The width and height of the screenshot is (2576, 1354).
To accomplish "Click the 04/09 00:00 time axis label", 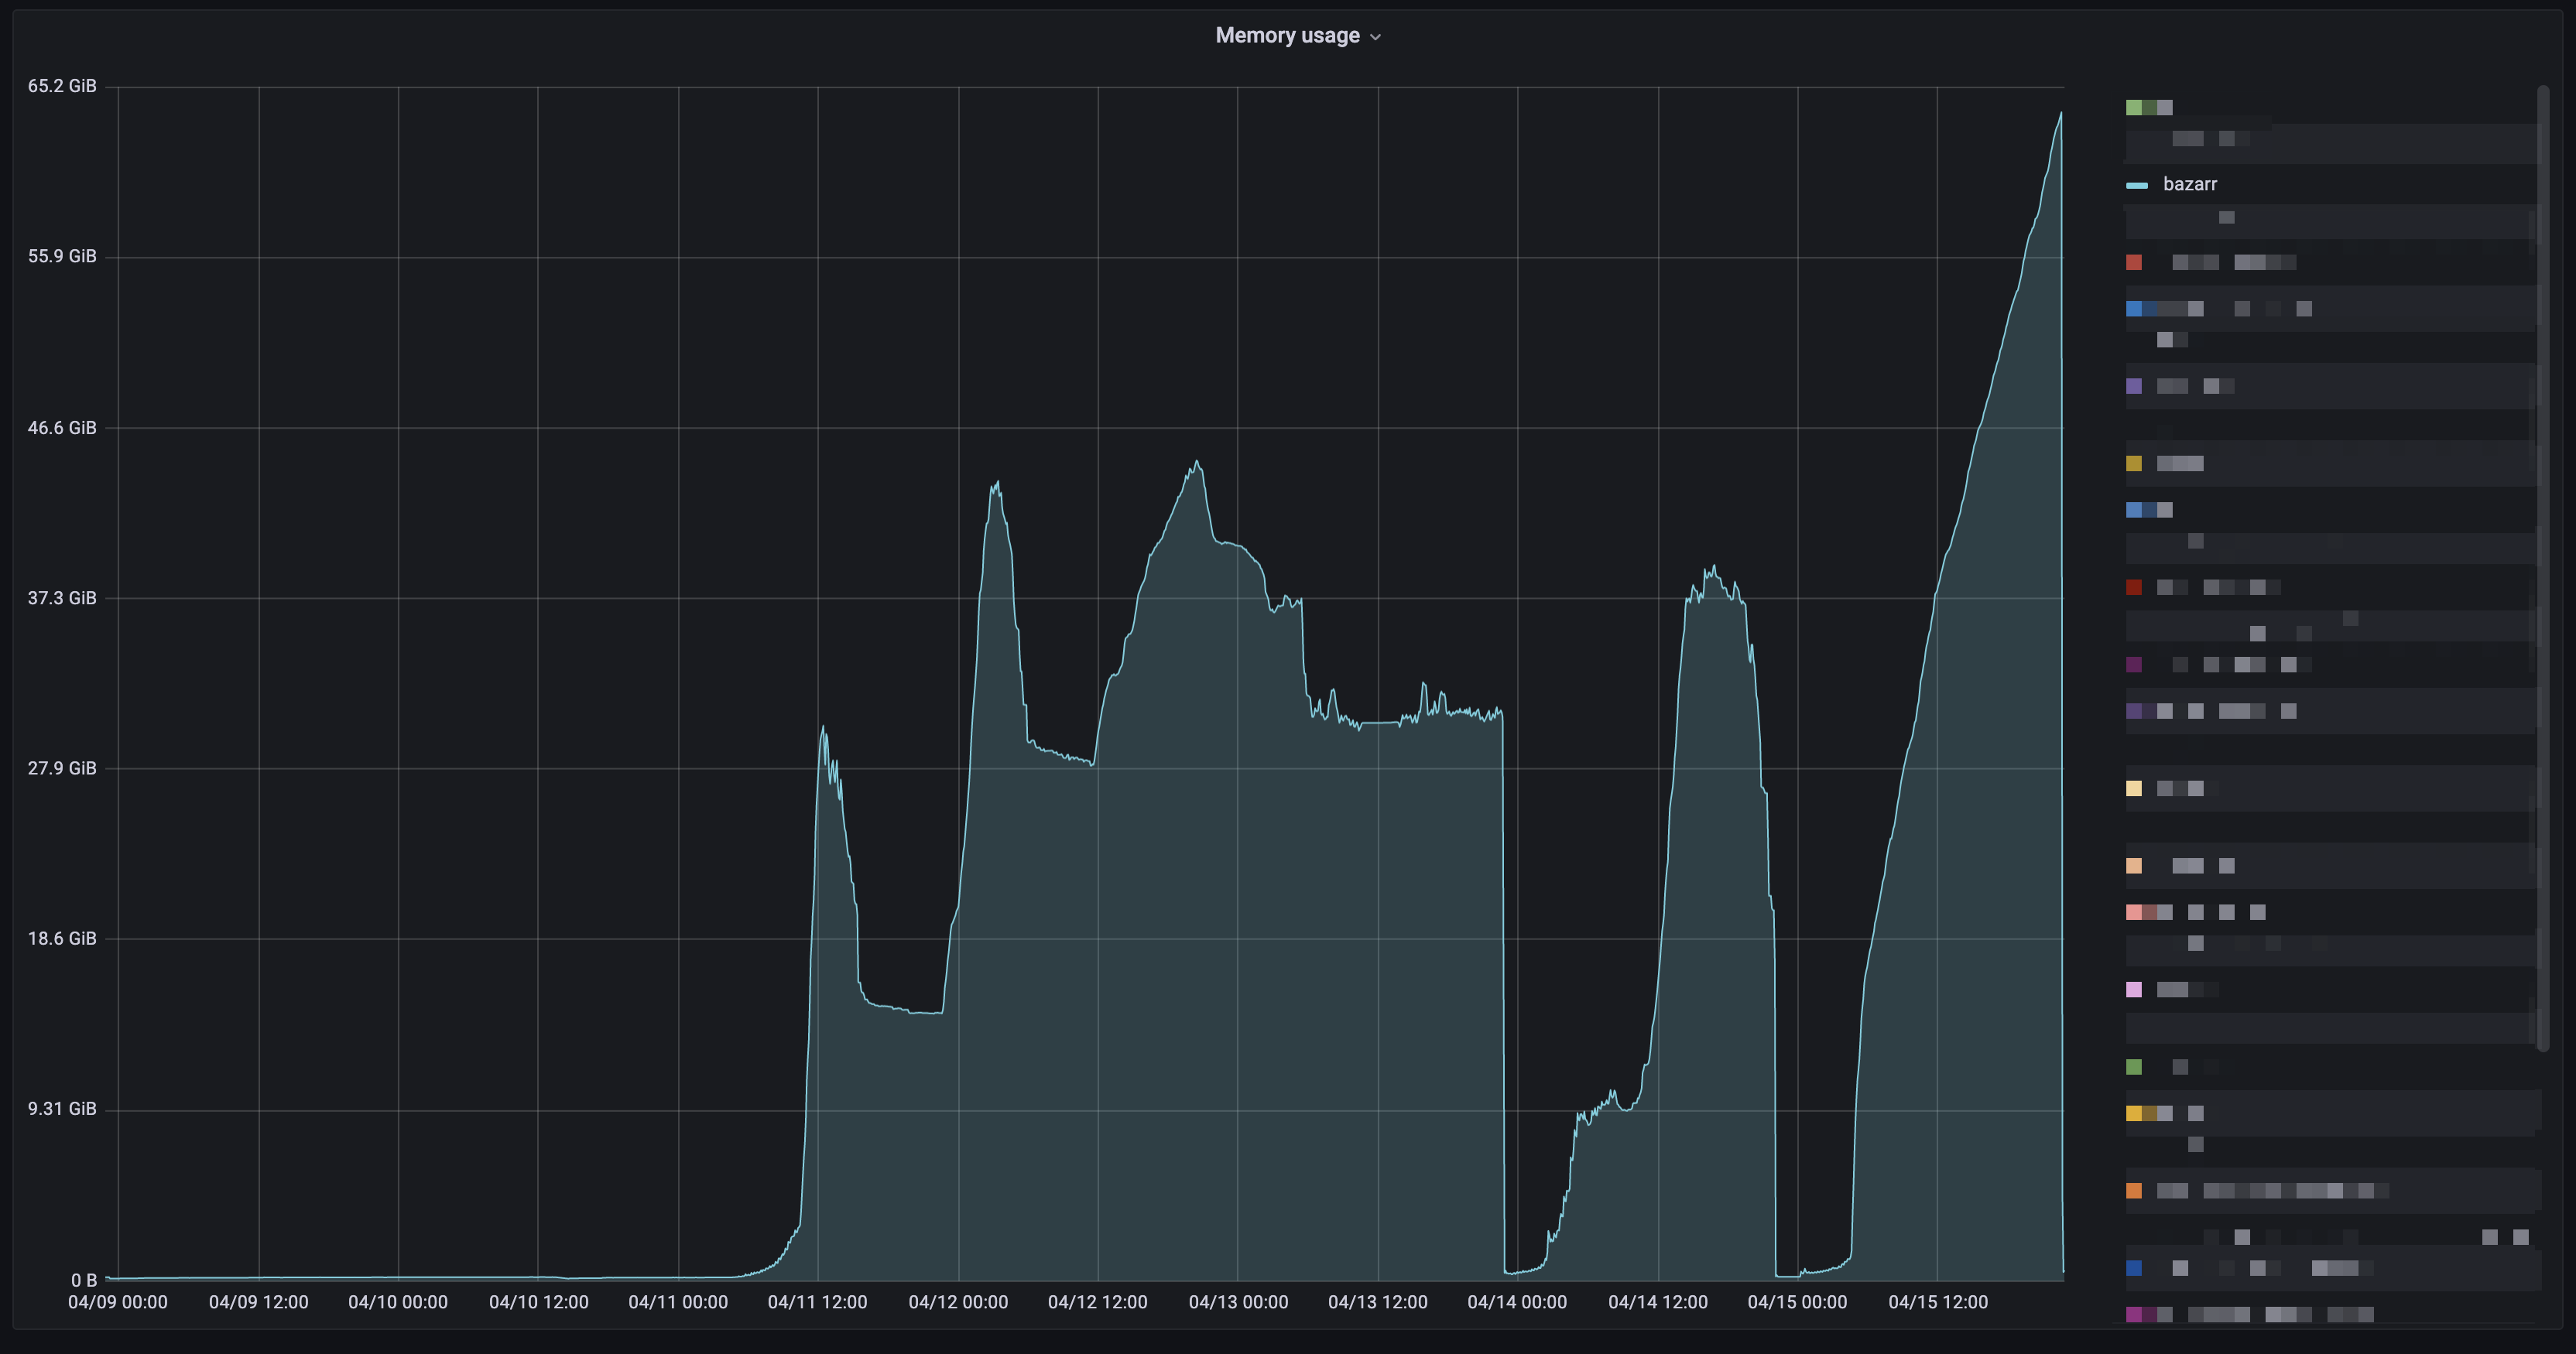I will 118,1302.
